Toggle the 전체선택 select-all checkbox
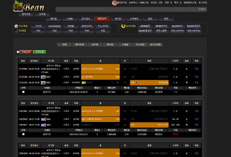 pyautogui.click(x=18, y=52)
